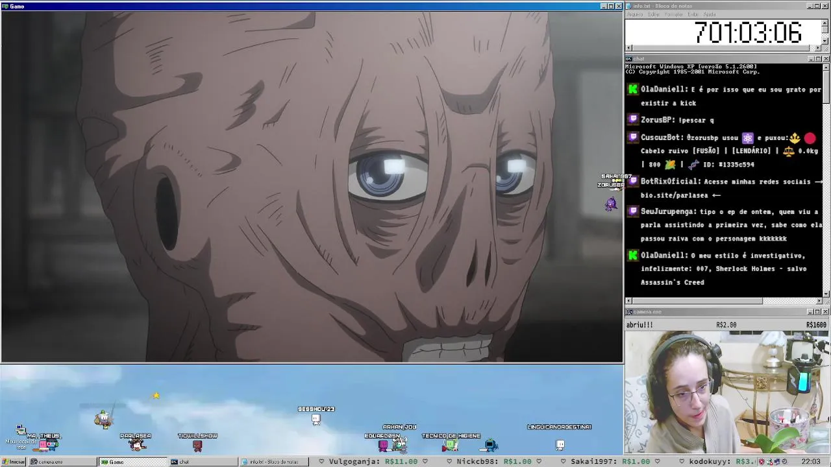831x467 pixels.
Task: Click chat window scrollbar up arrow
Action: point(826,67)
